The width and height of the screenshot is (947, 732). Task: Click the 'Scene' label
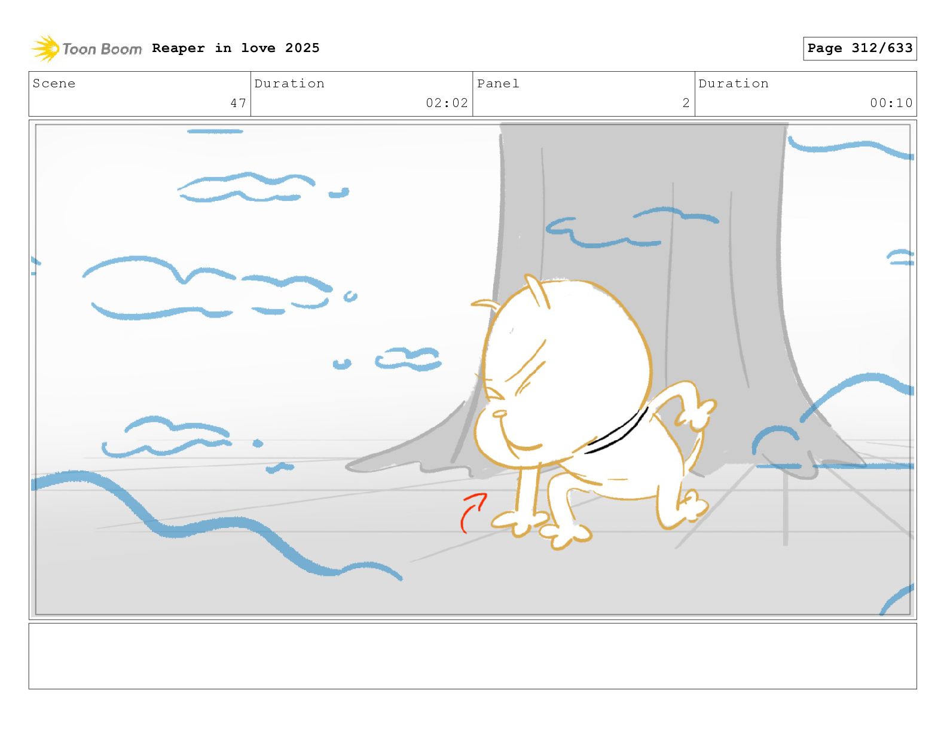pyautogui.click(x=54, y=83)
